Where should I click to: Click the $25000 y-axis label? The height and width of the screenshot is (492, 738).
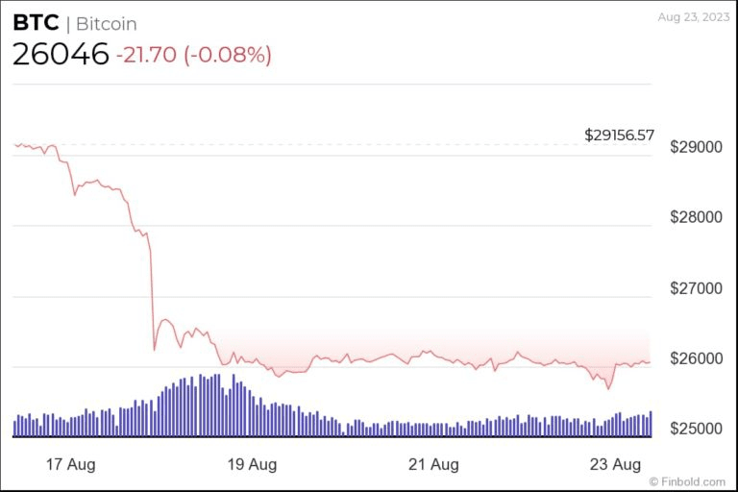[x=696, y=428]
